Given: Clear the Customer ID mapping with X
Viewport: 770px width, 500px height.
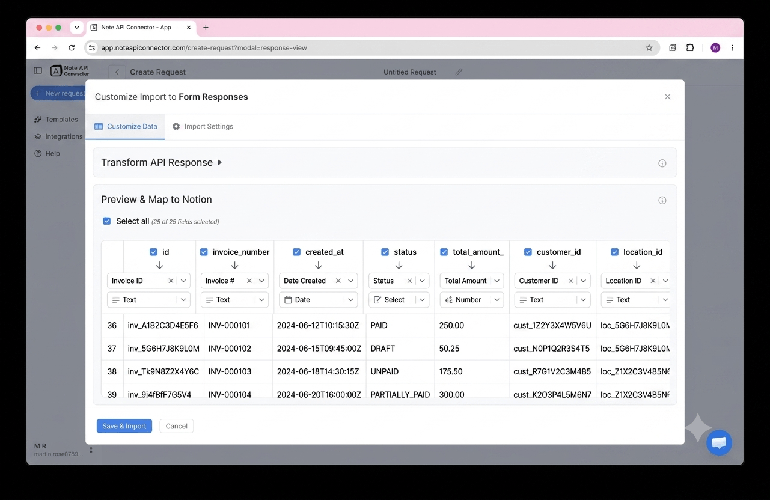Looking at the screenshot, I should point(570,281).
